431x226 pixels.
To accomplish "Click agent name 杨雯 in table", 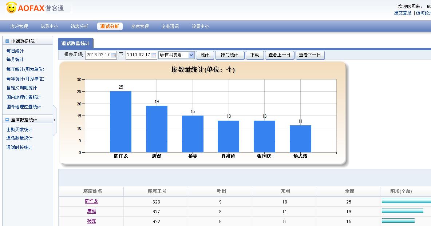I will tap(91, 221).
